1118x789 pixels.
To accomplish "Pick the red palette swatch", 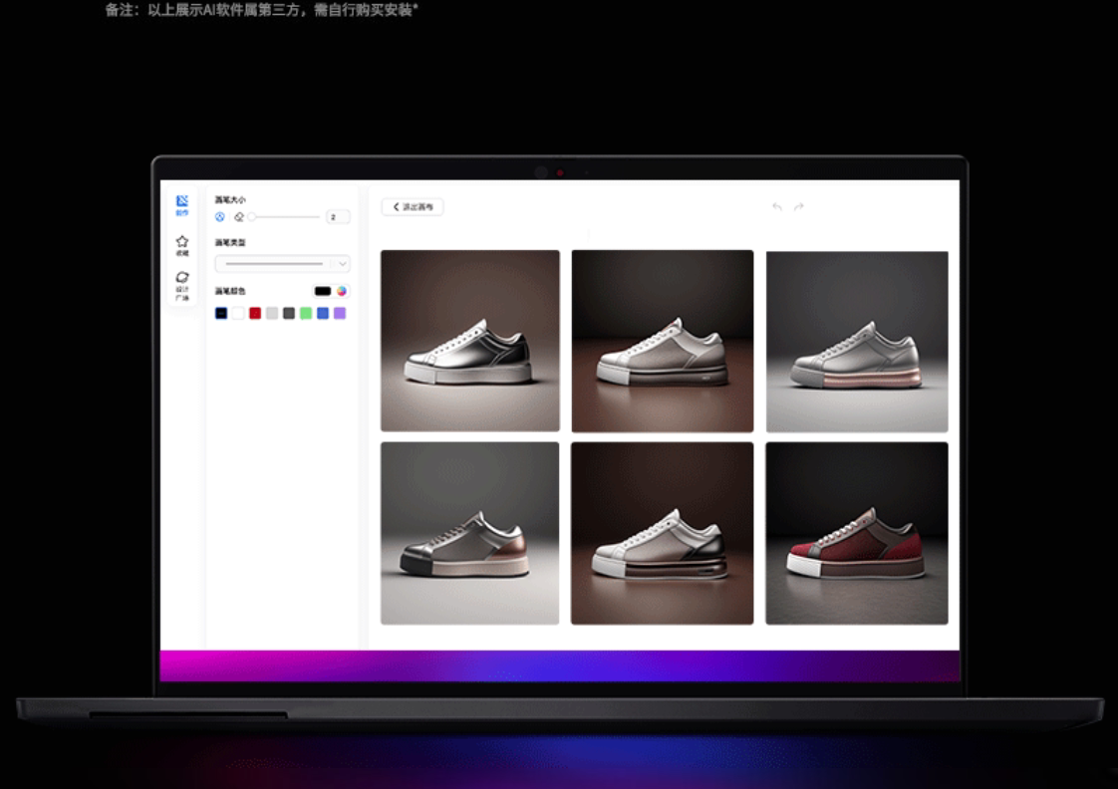I will [255, 313].
